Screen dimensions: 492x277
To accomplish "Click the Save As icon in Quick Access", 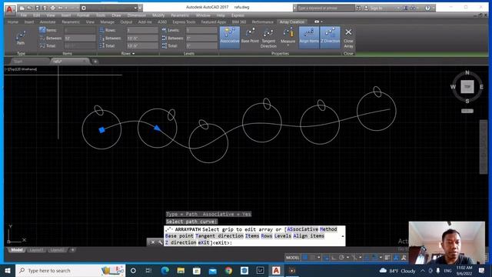I will click(45, 8).
